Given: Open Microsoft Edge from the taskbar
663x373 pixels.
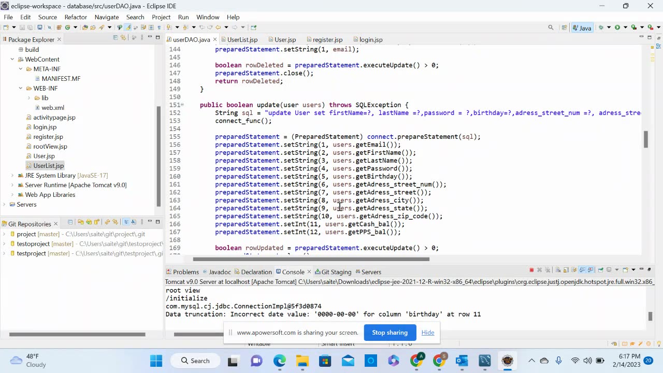Looking at the screenshot, I should (x=279, y=361).
